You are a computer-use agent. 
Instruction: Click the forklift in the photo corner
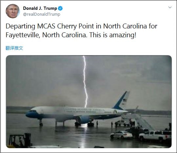coord(19,140)
